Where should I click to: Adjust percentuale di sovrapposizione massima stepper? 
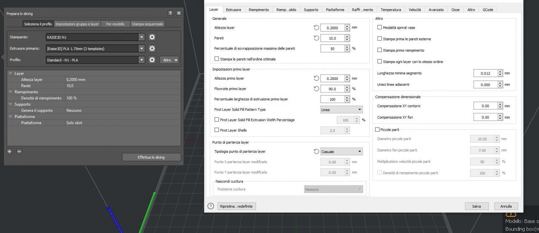click(347, 48)
